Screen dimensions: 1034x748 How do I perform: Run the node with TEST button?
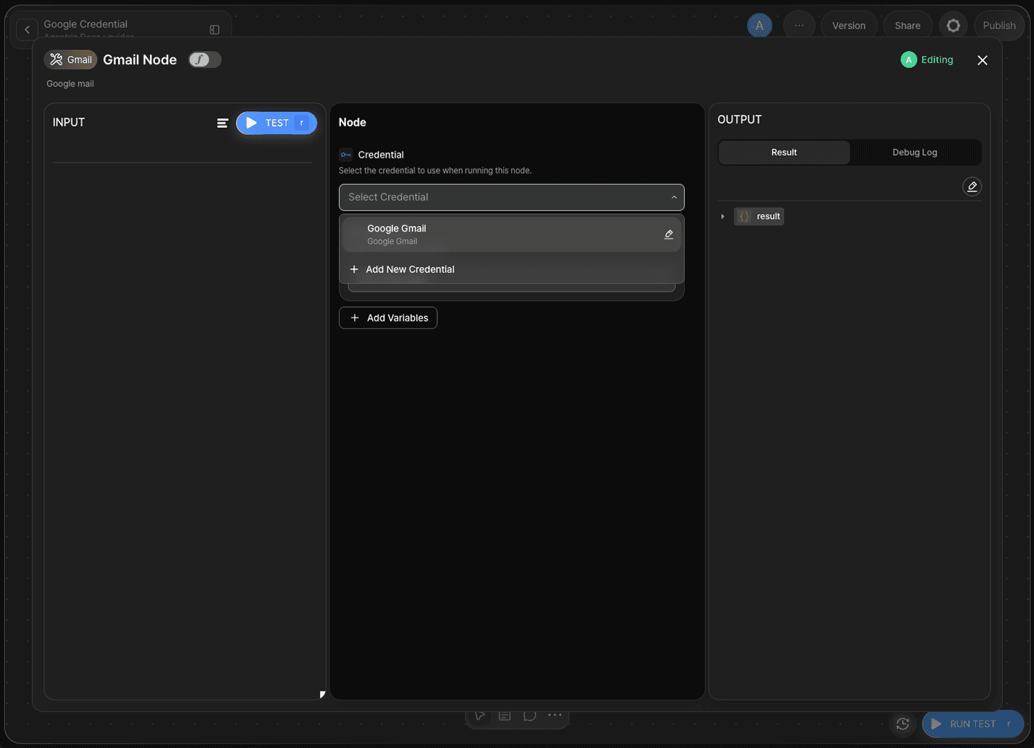[x=277, y=123]
